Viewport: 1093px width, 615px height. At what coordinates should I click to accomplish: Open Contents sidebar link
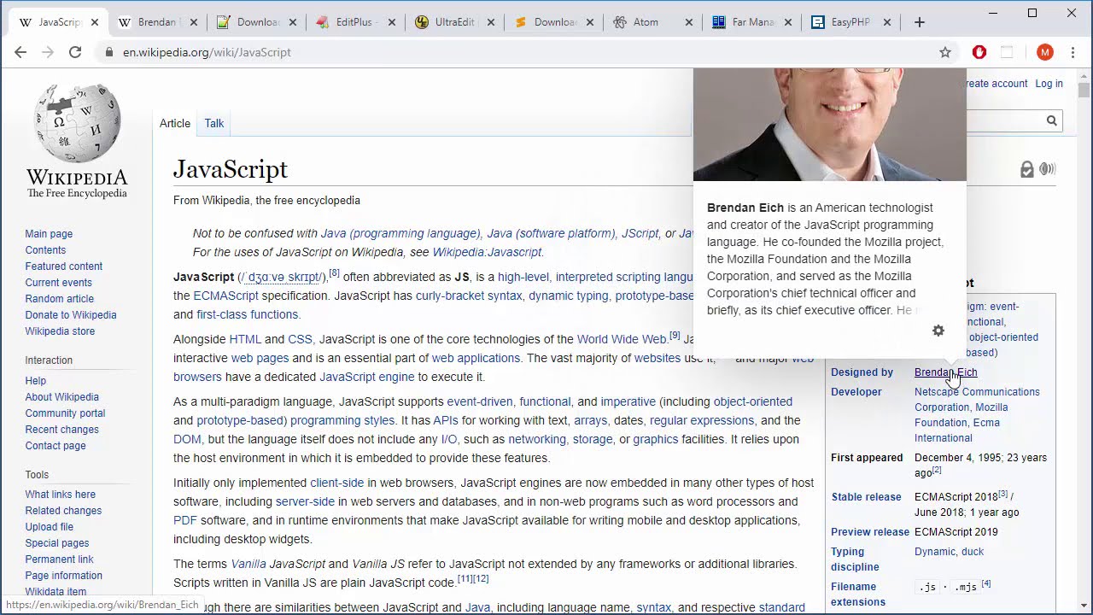coord(45,250)
